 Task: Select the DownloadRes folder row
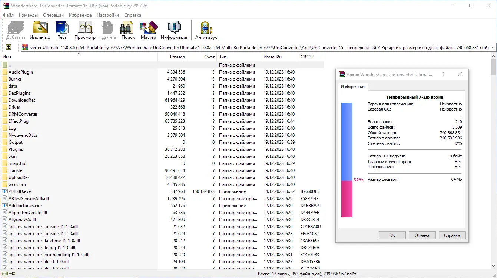click(162, 100)
